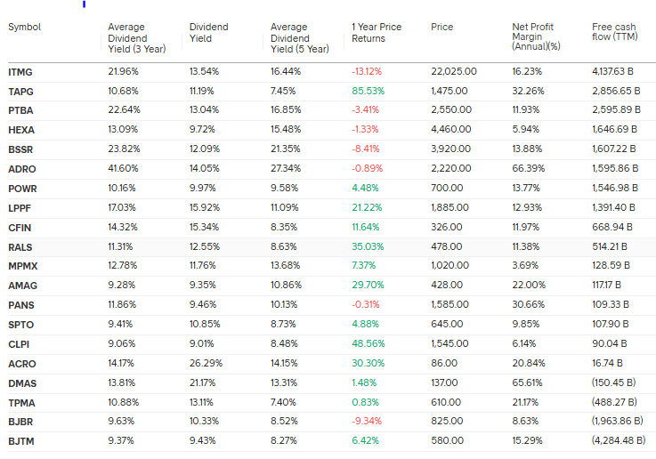Click the PTBA symbol
The height and width of the screenshot is (459, 656).
(x=20, y=109)
